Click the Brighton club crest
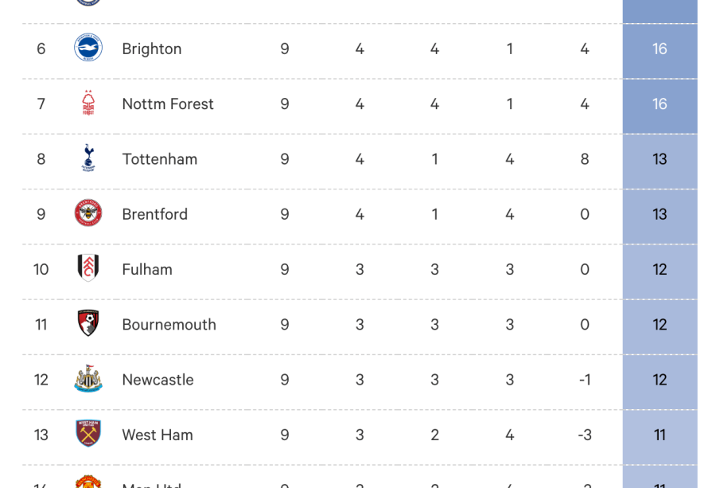 (x=88, y=49)
